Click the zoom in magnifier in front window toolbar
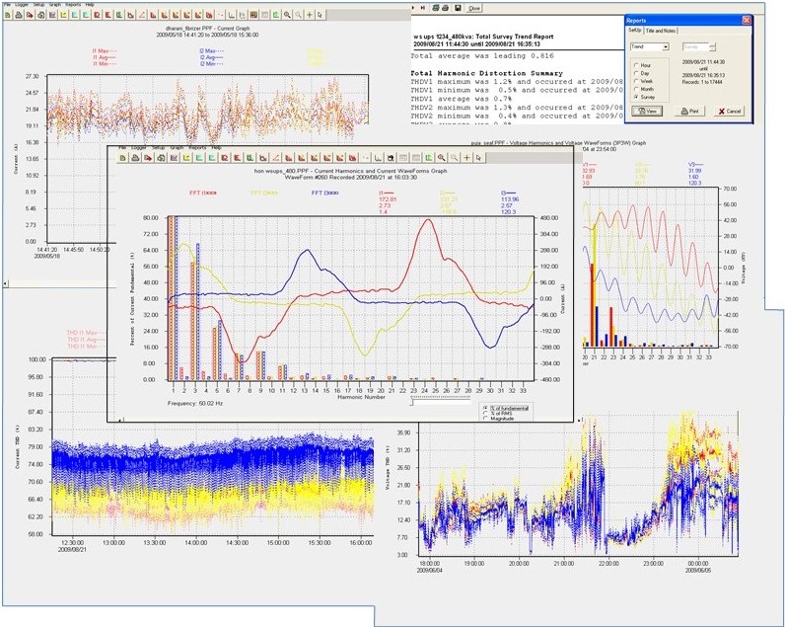Viewport: 785px width, 627px height. [x=441, y=158]
